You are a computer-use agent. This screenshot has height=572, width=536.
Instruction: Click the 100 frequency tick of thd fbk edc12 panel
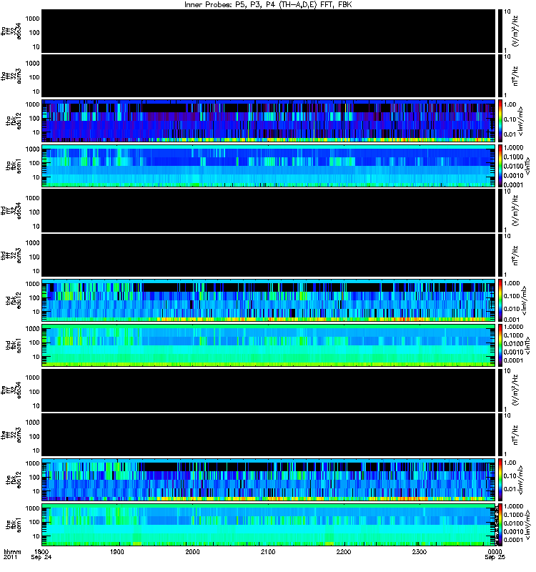click(x=34, y=297)
